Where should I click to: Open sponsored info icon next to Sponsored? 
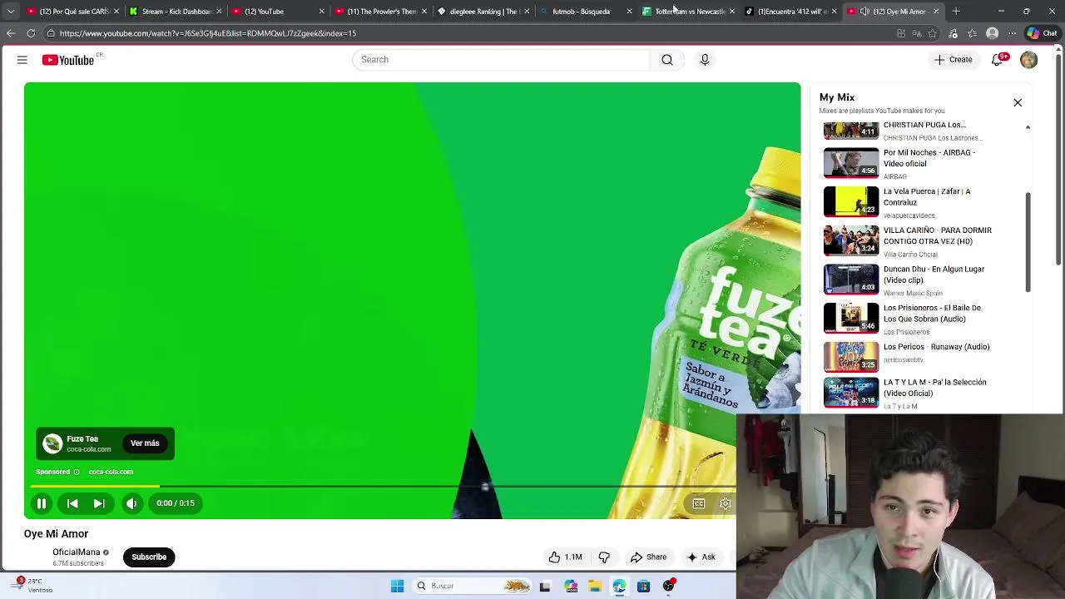[x=77, y=472]
